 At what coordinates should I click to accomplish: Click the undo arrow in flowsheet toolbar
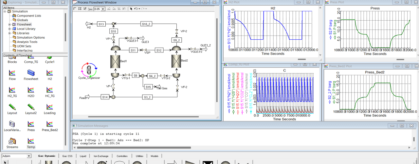tap(136, 9)
